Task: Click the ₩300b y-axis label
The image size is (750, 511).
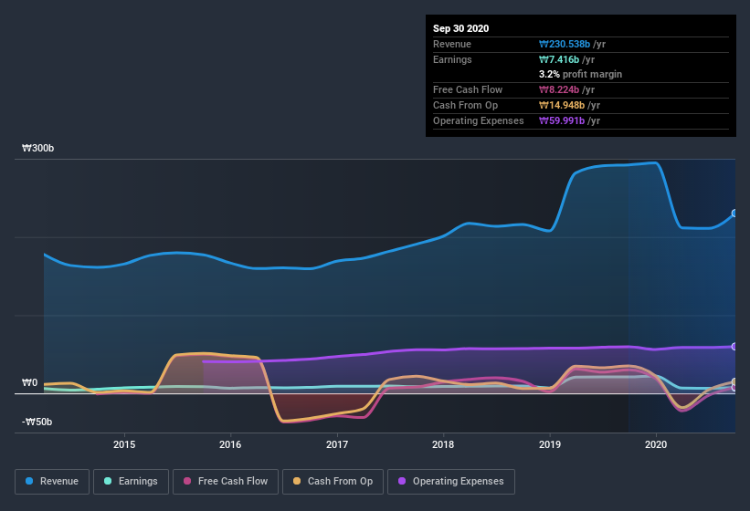Action: pos(37,148)
